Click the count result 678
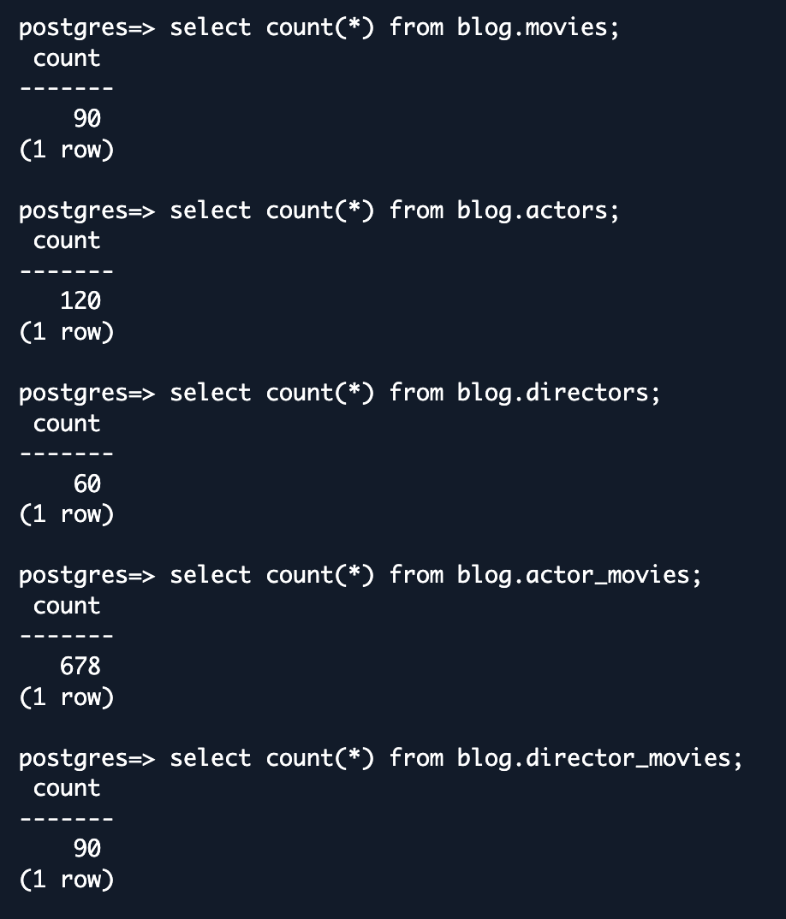786x919 pixels. tap(80, 667)
